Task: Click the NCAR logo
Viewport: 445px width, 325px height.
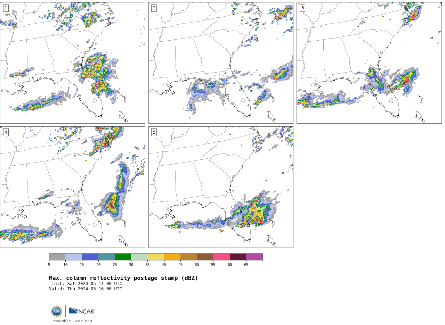Action: point(81,311)
